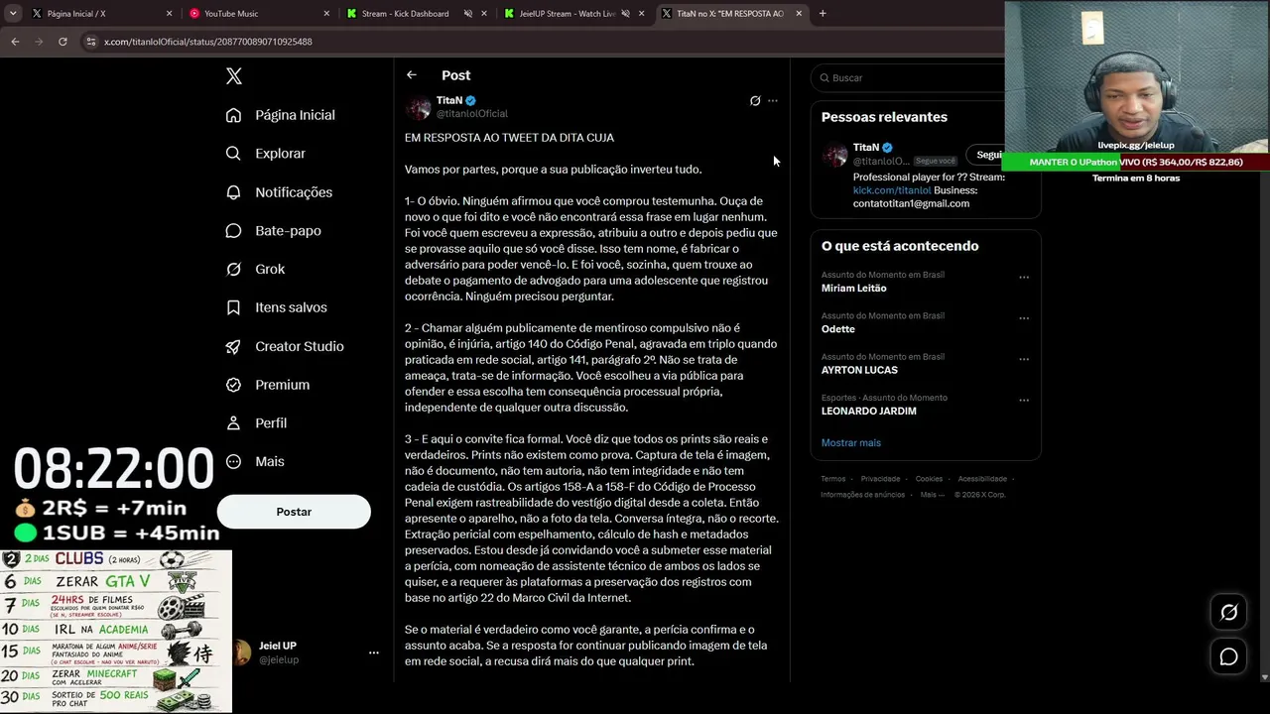Open the Explorar search page
Image resolution: width=1270 pixels, height=714 pixels.
pos(266,154)
